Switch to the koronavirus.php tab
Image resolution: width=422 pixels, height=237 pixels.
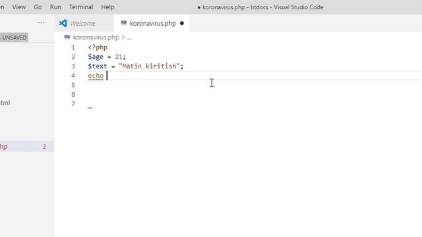click(152, 24)
